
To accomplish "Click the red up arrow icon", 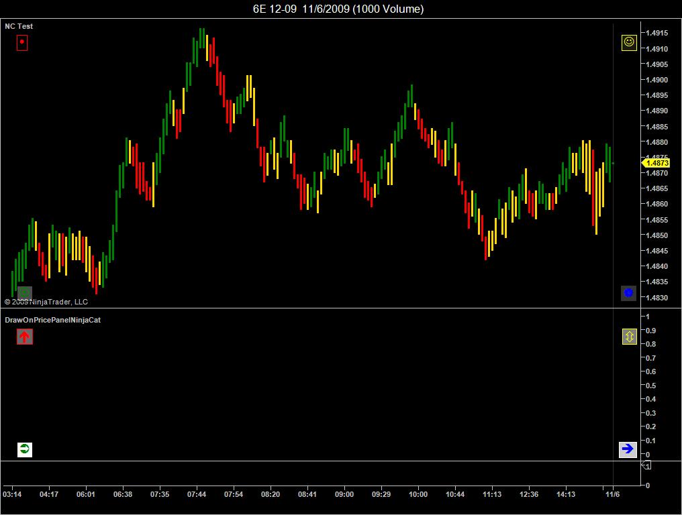I will pos(25,337).
